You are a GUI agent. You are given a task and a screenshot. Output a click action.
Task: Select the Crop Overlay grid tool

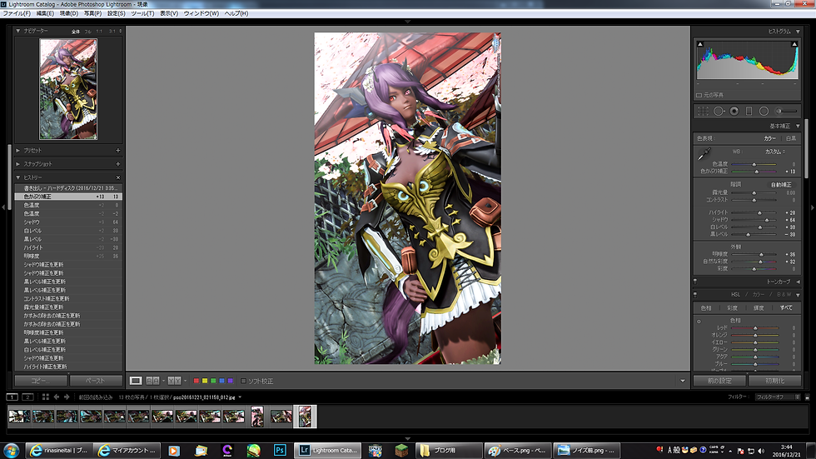pyautogui.click(x=703, y=111)
